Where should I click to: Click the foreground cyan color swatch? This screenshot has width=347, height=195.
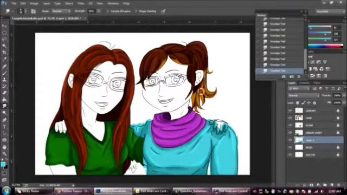[3, 164]
